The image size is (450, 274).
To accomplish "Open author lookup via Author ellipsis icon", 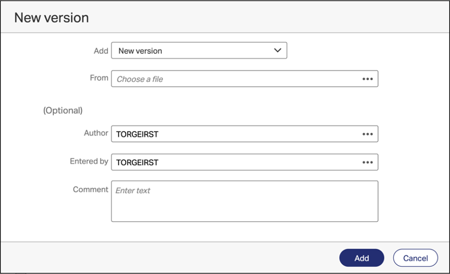I will point(367,134).
